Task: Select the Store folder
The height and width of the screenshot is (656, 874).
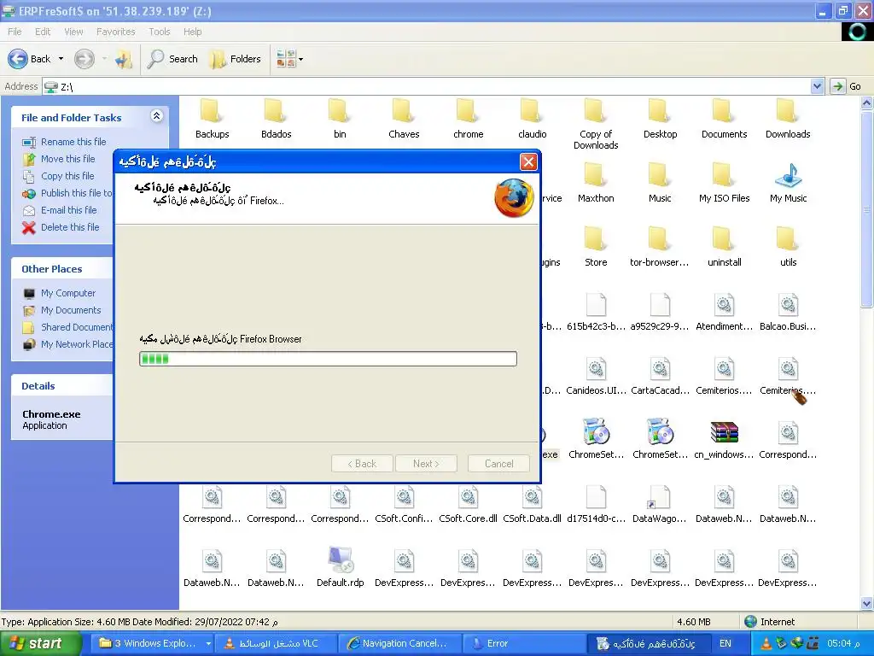Action: click(x=595, y=247)
